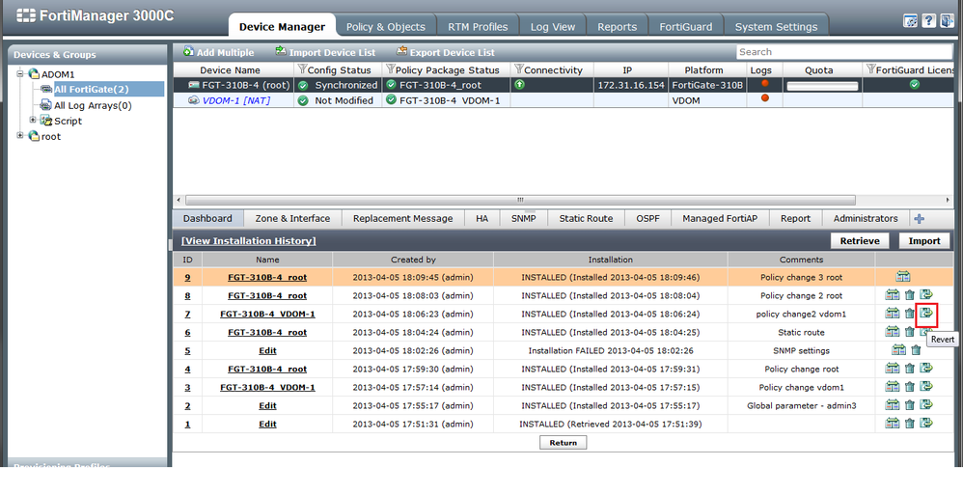Click Export Device List

446,52
